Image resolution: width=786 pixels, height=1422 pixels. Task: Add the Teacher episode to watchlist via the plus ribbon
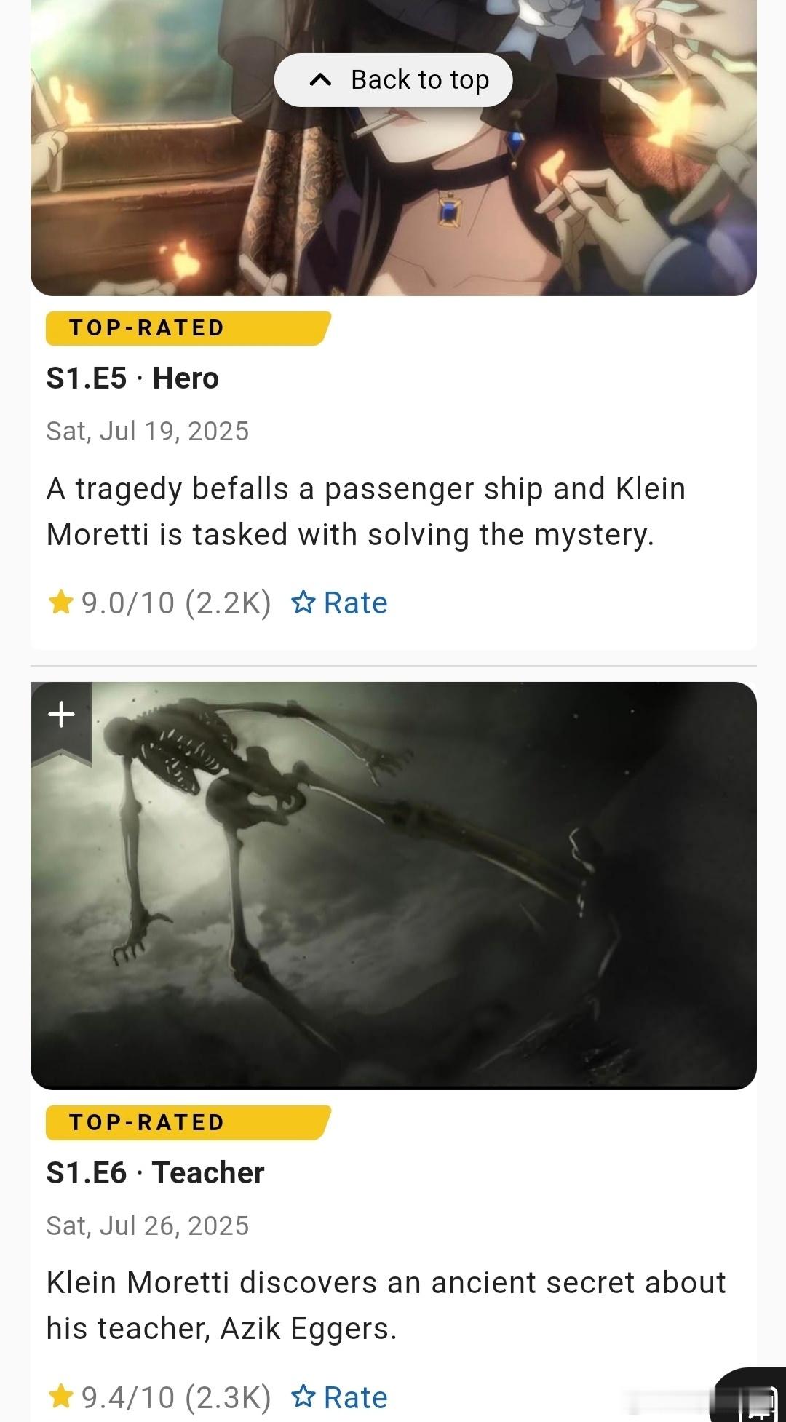click(61, 716)
